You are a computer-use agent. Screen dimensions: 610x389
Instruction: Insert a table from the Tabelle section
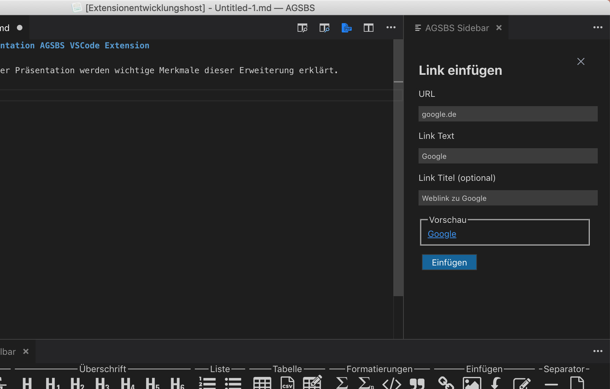262,383
